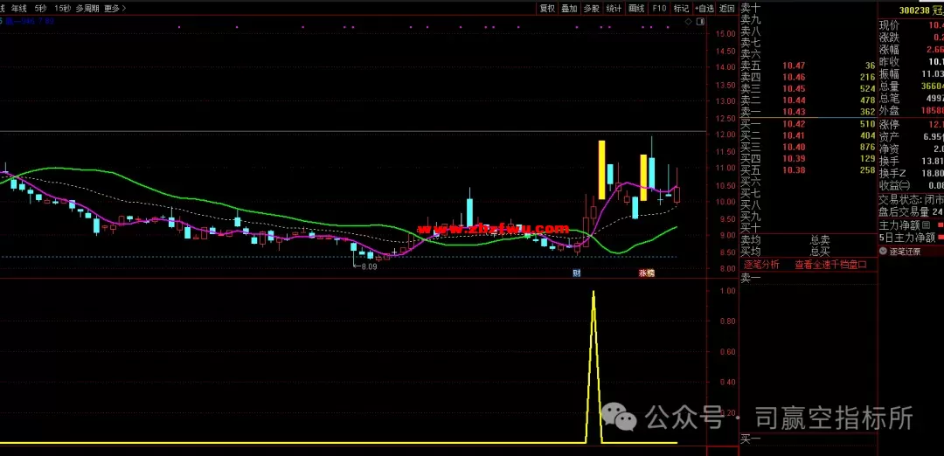The height and width of the screenshot is (456, 944).
Task: Open the 逐笔分析 link
Action: pyautogui.click(x=761, y=264)
